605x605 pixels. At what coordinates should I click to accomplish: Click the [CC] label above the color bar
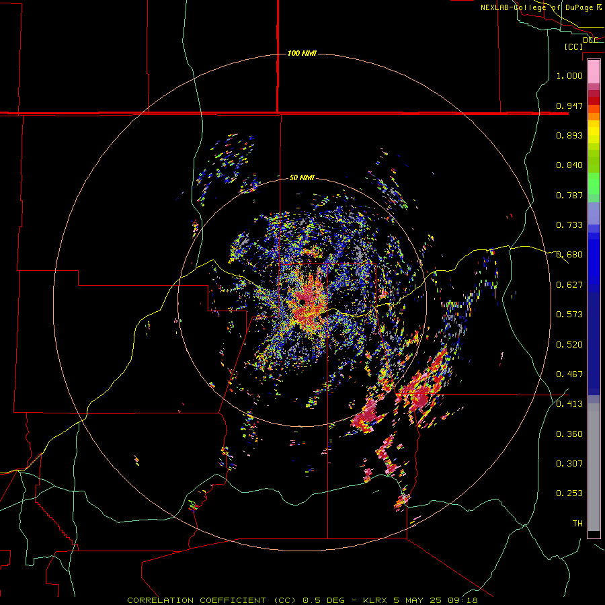click(x=573, y=46)
